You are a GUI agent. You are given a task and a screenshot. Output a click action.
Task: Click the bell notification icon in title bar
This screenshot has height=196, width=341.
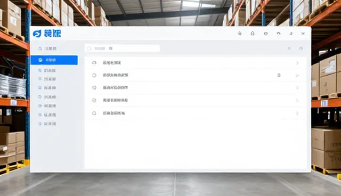point(252,34)
